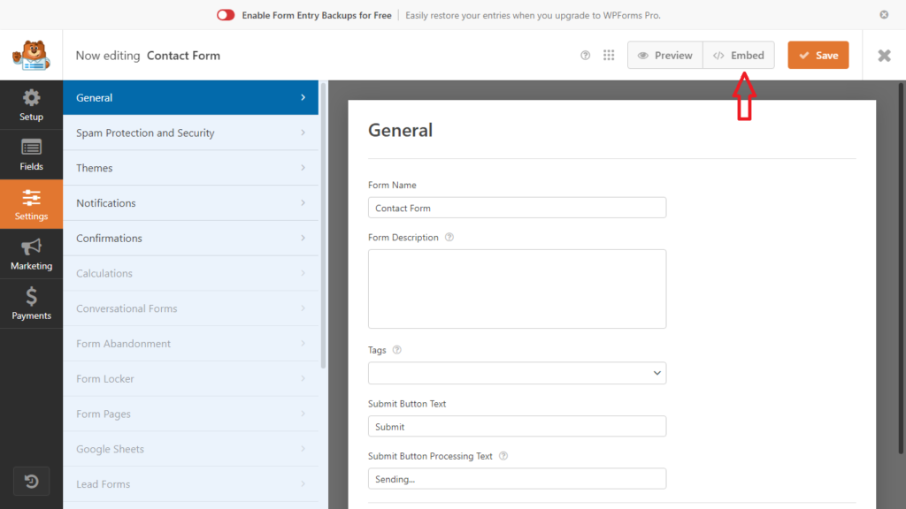
Task: Open the Fields panel in sidebar
Action: pos(31,155)
